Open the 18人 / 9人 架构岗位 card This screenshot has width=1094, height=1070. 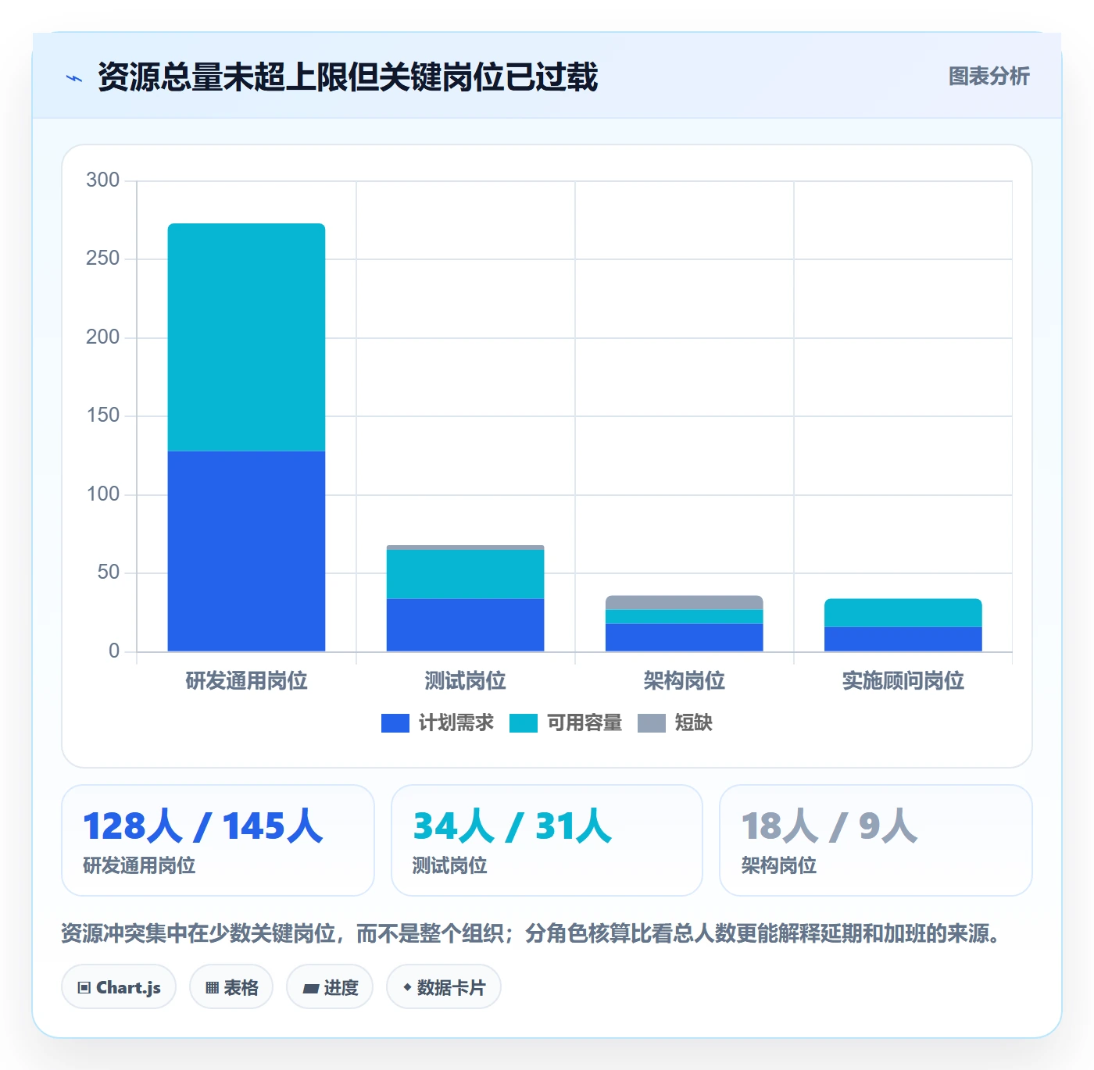click(876, 840)
